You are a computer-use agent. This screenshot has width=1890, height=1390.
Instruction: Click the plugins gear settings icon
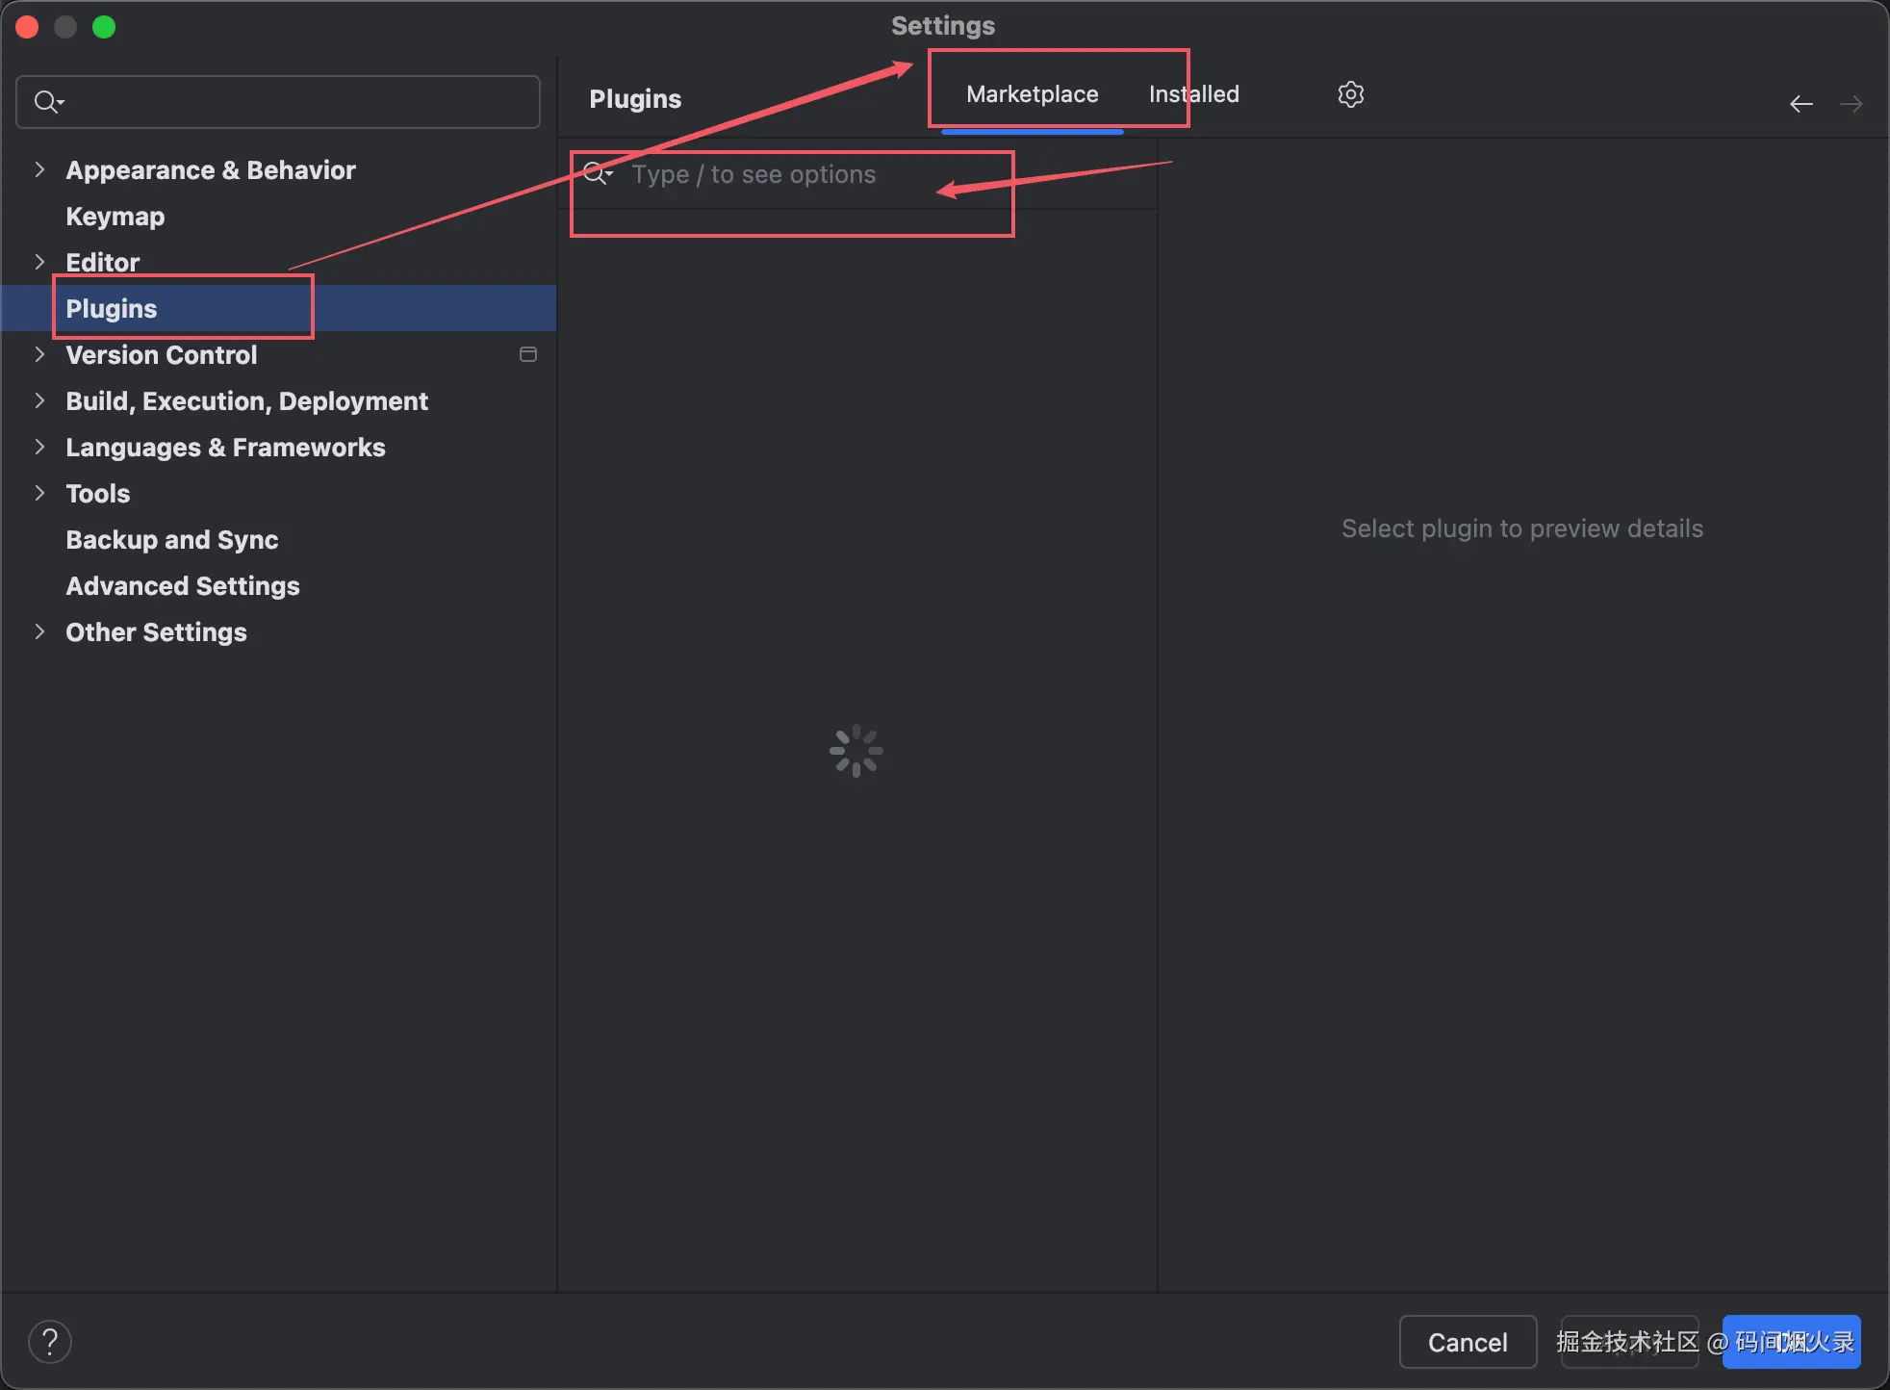[x=1350, y=94]
